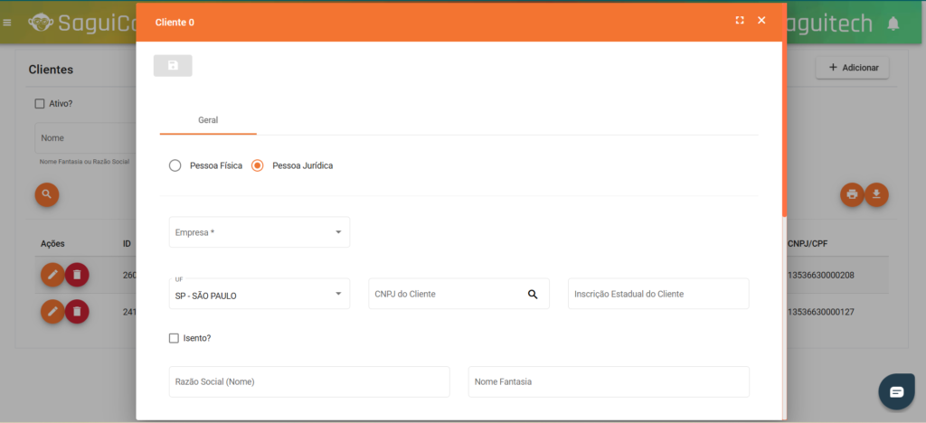Click the download icon button

pos(877,194)
